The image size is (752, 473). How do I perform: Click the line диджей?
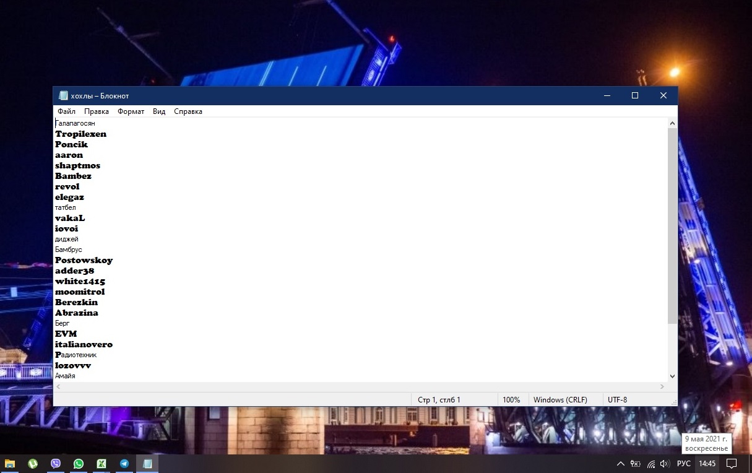pyautogui.click(x=66, y=239)
